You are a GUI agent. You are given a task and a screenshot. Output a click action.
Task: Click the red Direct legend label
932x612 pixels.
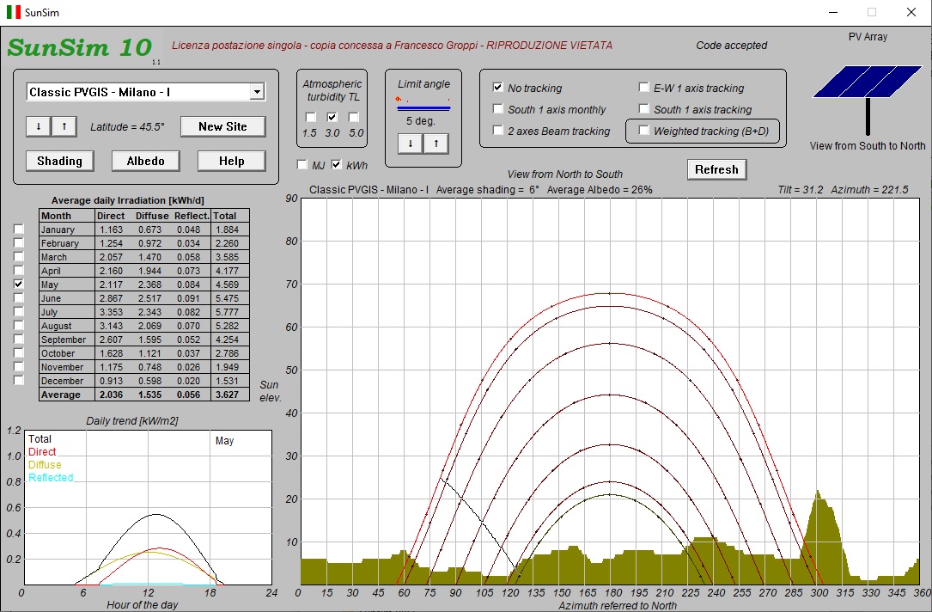(x=42, y=452)
